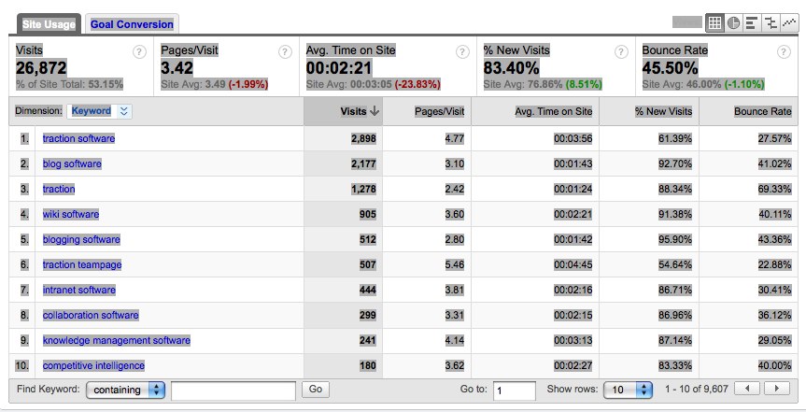This screenshot has width=806, height=412.
Task: Click help icon for Avg. Time on Site
Action: pos(461,52)
